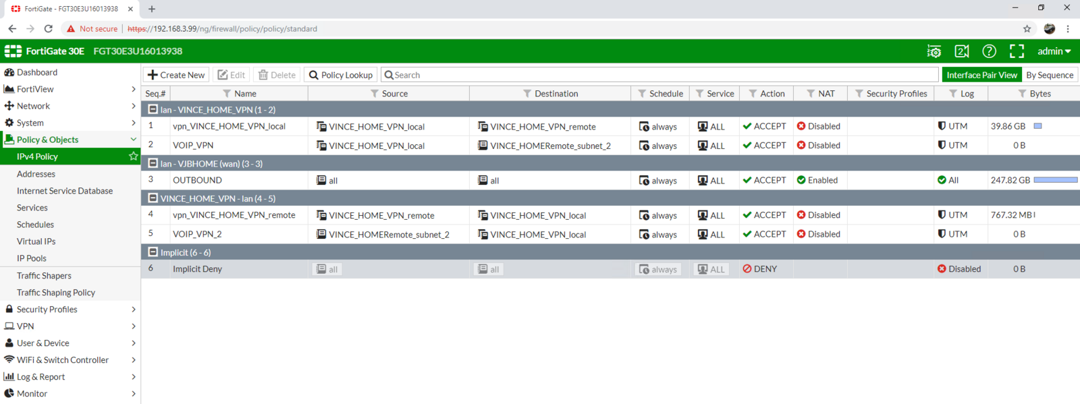The height and width of the screenshot is (404, 1080).
Task: Favorite the IPv4 Policy page star
Action: 133,156
